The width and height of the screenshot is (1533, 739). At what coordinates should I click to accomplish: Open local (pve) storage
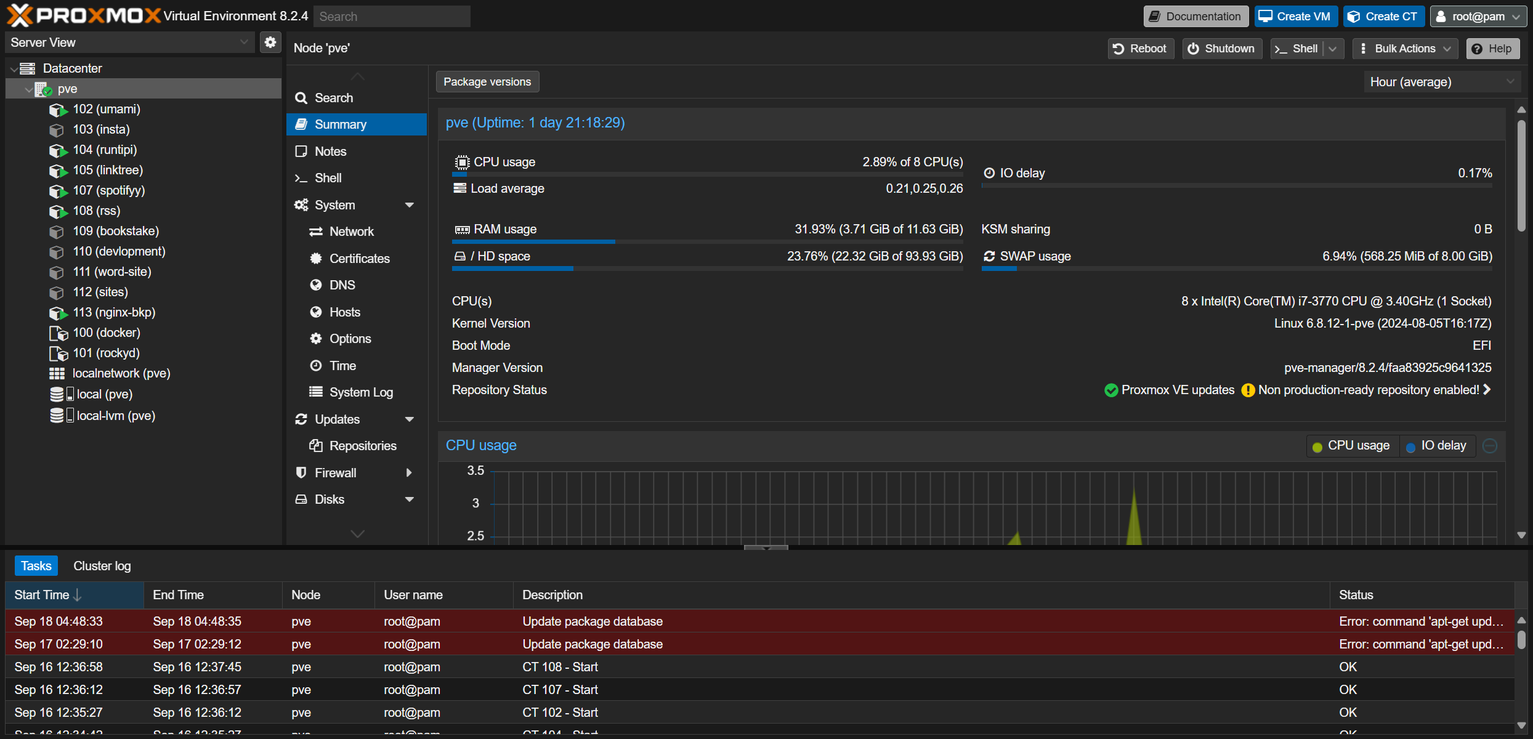[x=105, y=394]
